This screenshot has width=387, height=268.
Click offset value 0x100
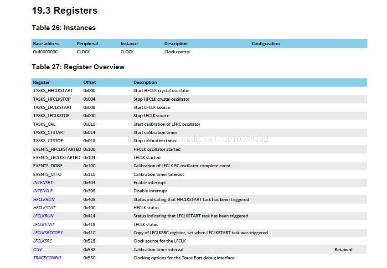89,149
